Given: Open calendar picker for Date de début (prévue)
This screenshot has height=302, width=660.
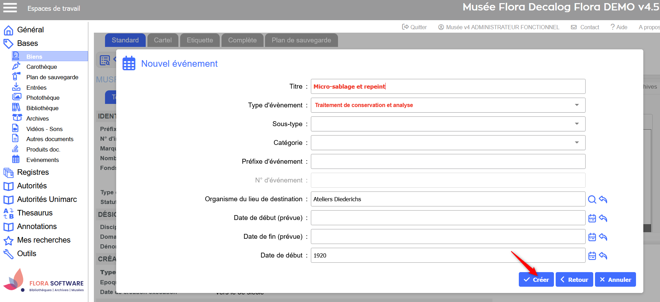Looking at the screenshot, I should point(592,218).
